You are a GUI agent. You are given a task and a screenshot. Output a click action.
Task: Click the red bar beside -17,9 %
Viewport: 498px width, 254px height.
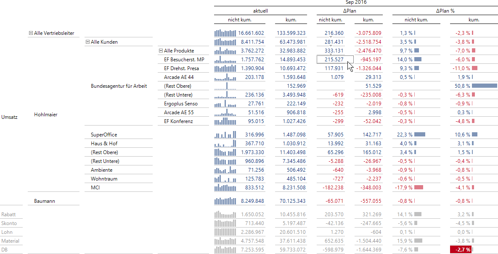pos(419,188)
